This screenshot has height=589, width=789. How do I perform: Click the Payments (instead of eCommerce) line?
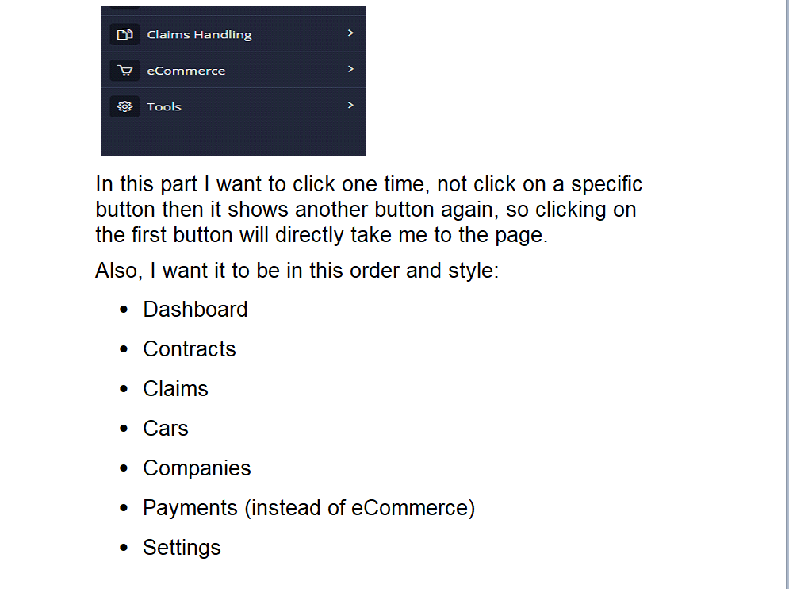(x=309, y=508)
